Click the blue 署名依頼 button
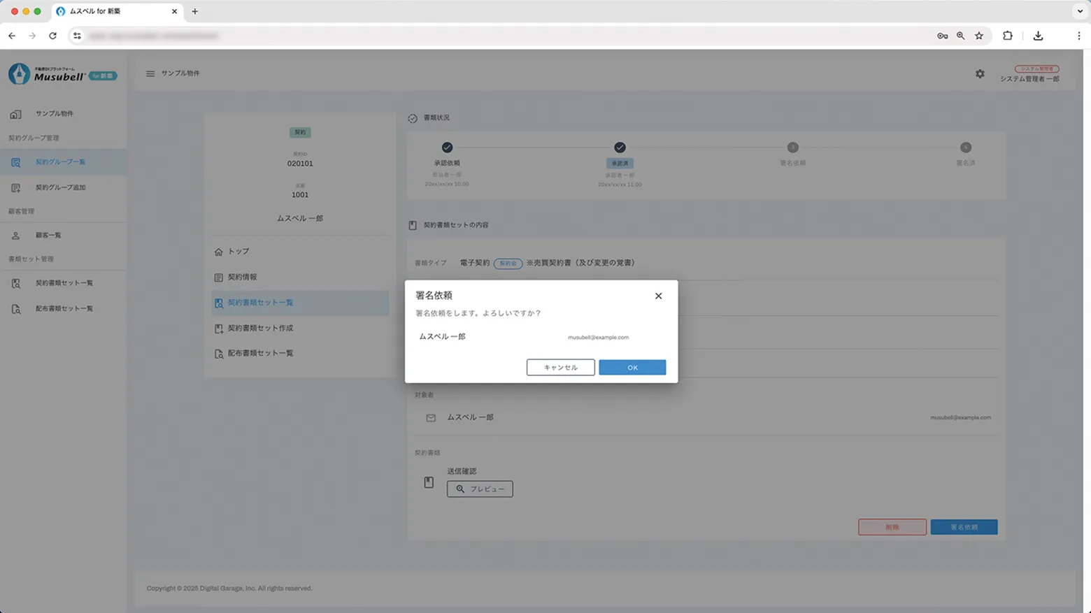This screenshot has width=1091, height=613. 964,527
